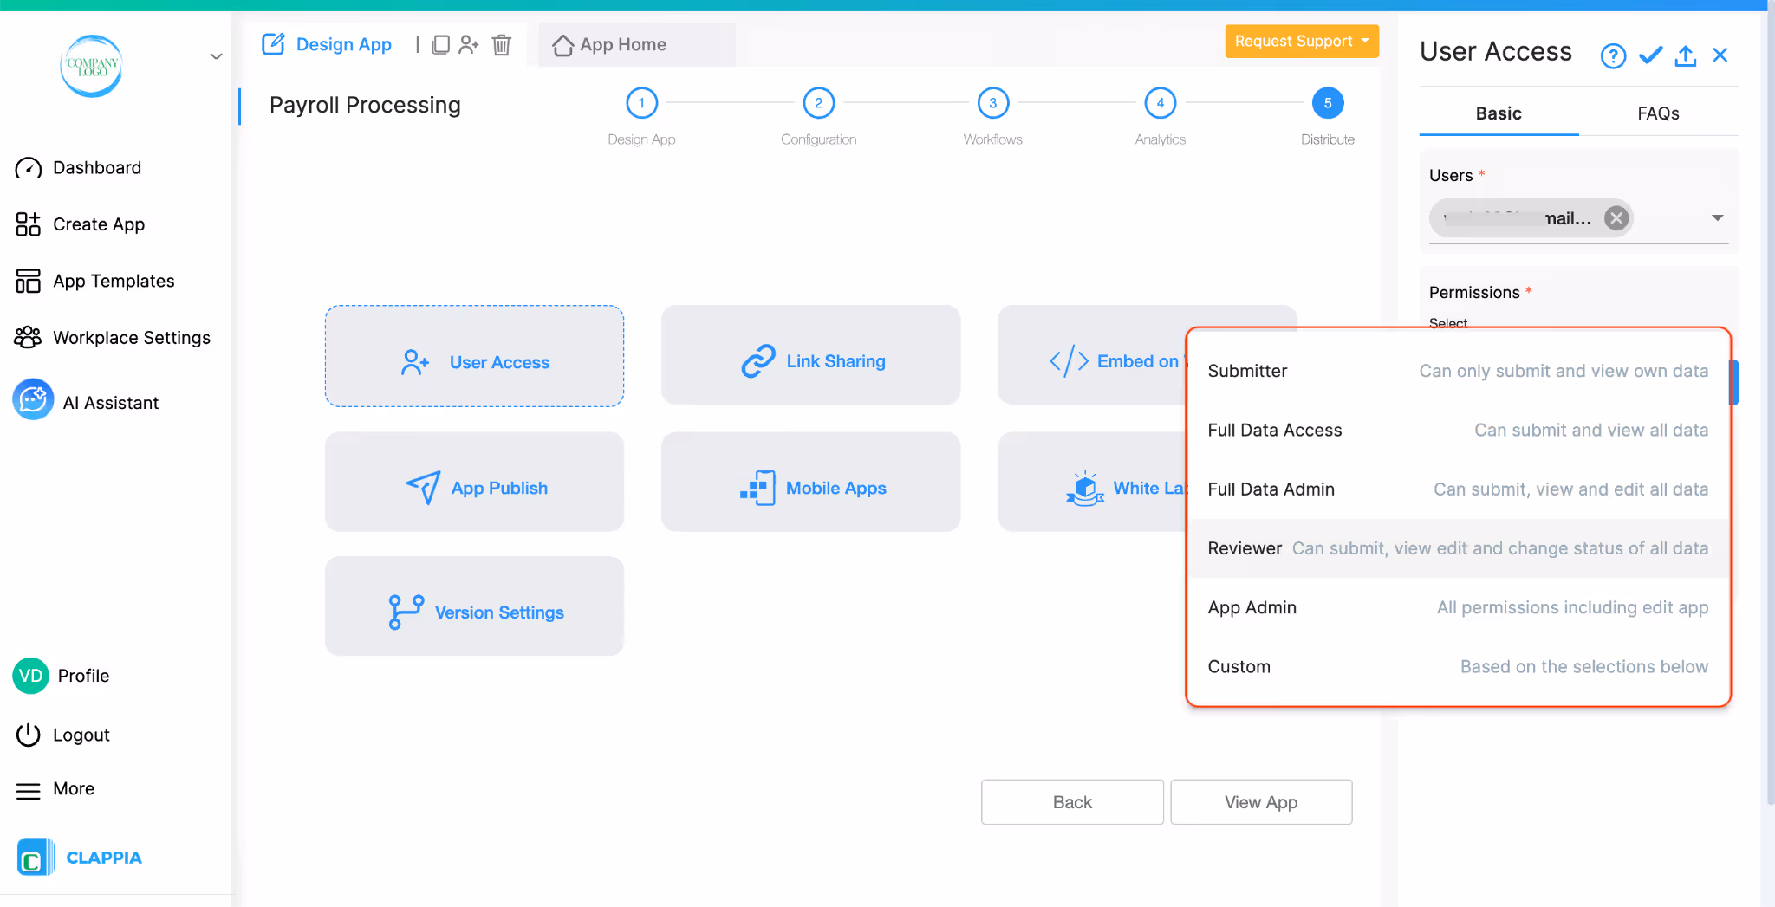The image size is (1775, 907).
Task: Open the AI Assistant
Action: (110, 401)
